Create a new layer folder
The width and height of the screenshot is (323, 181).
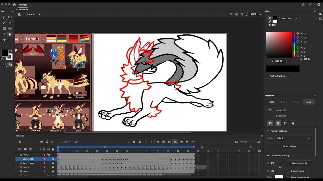[25, 149]
